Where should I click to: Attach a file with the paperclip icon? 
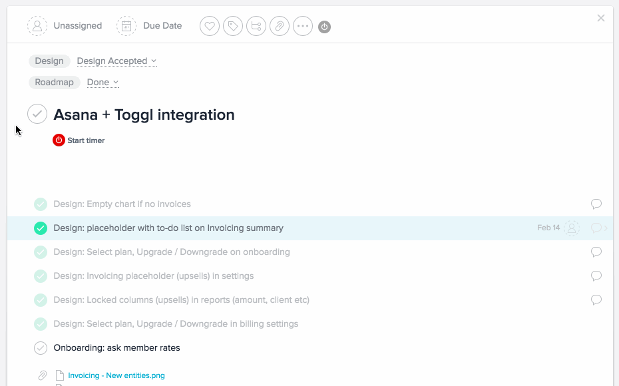[279, 26]
